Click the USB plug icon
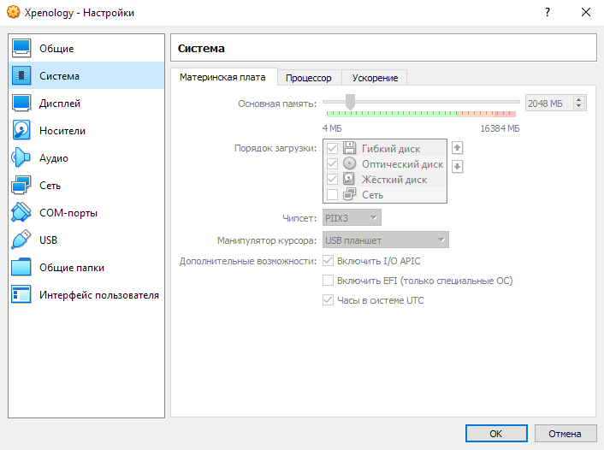The image size is (604, 450). [21, 240]
